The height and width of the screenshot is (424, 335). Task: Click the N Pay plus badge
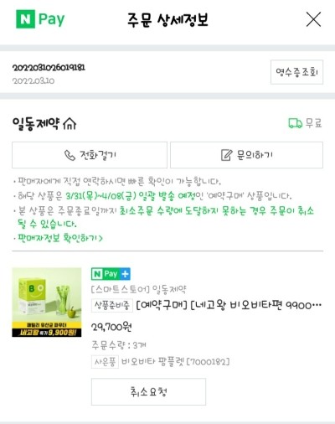(111, 274)
